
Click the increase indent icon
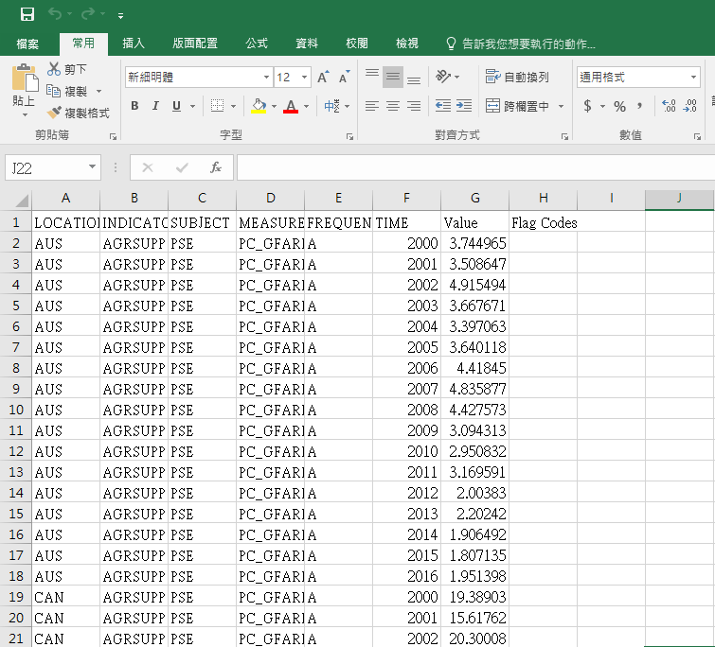point(464,106)
